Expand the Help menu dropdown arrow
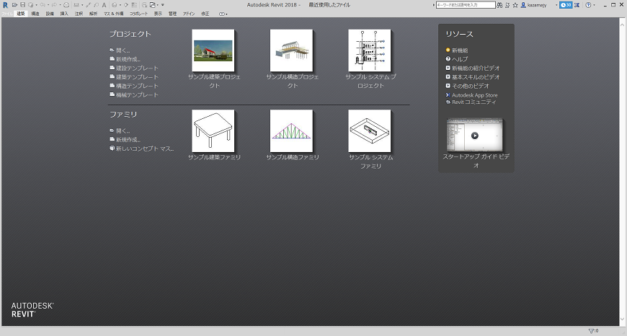The width and height of the screenshot is (627, 336). click(595, 5)
